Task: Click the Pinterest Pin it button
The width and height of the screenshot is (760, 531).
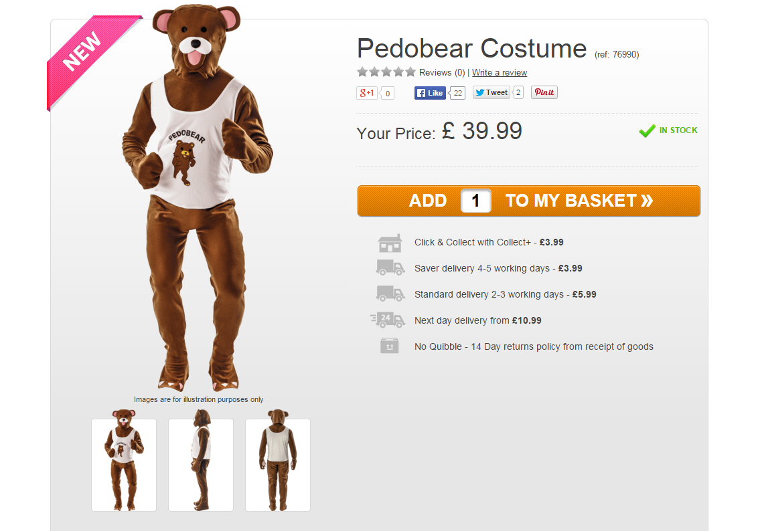Action: (x=544, y=92)
